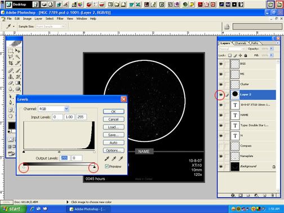
Task: Select the Dodge tool
Action: [17, 89]
